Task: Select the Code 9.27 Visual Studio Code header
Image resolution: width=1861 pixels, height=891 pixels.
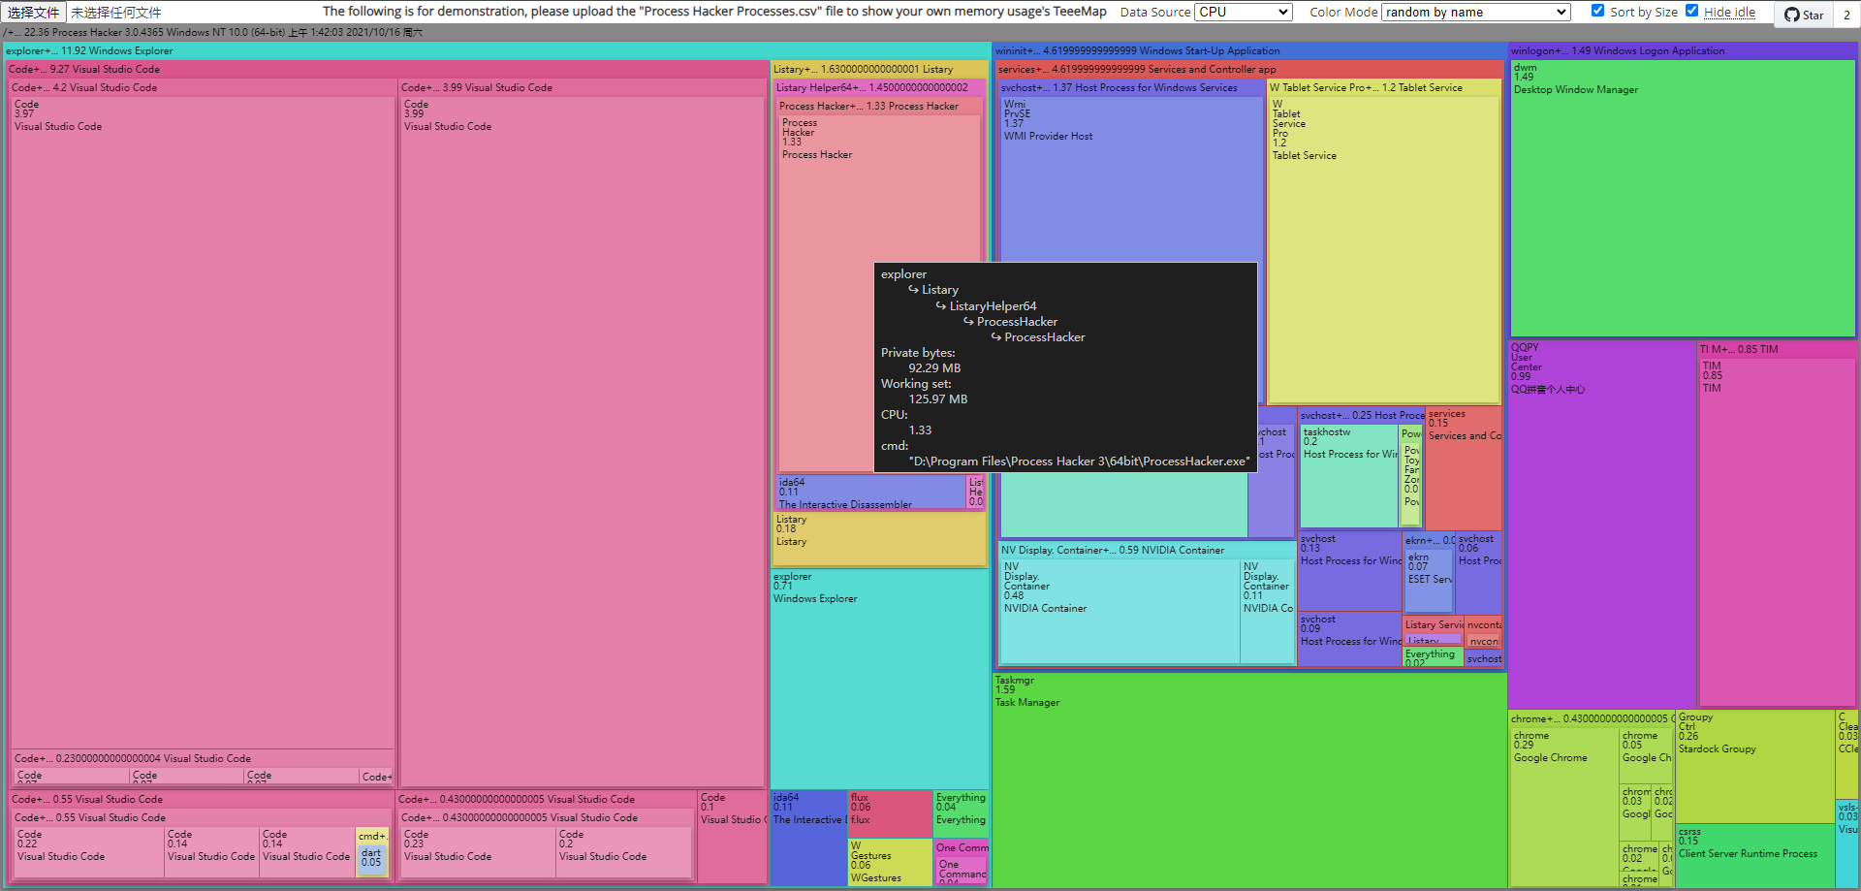Action: [x=388, y=69]
